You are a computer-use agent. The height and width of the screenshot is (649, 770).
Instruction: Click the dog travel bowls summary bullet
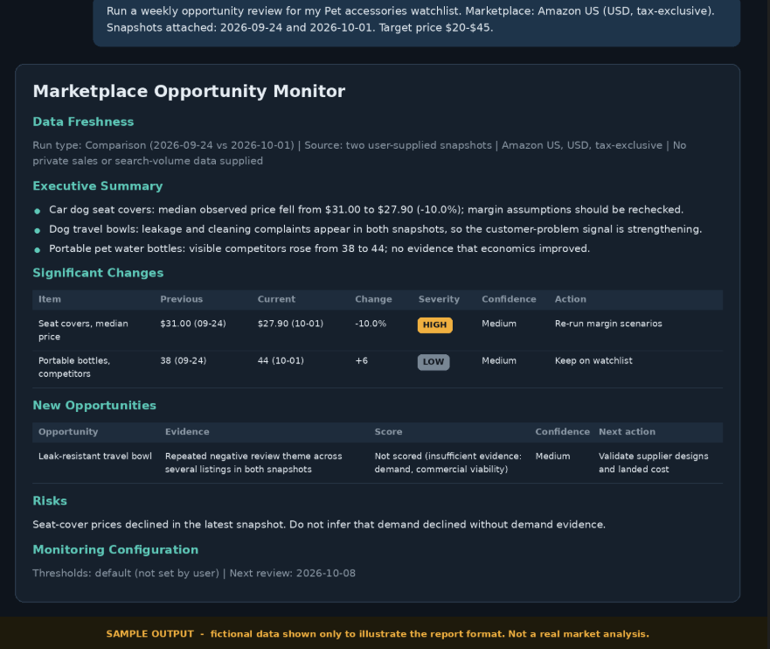point(376,229)
